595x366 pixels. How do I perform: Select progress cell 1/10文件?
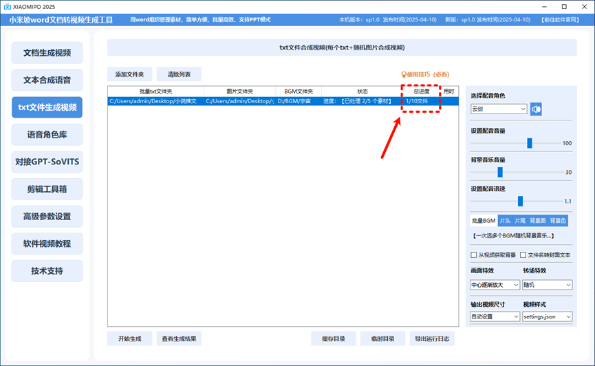(422, 101)
